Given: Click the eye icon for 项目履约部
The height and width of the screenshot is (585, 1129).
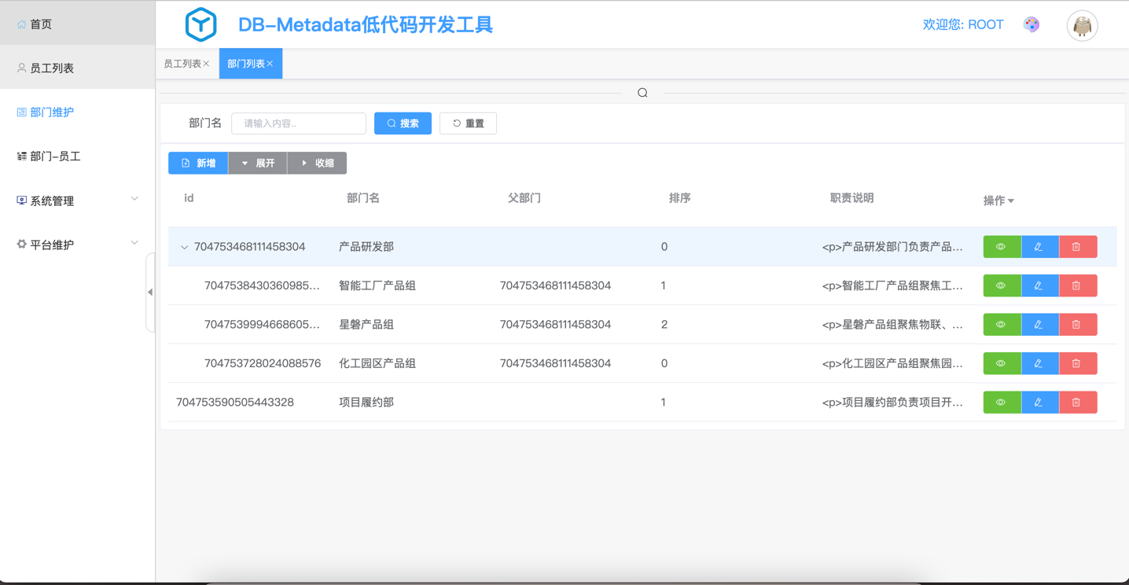Looking at the screenshot, I should [1001, 403].
